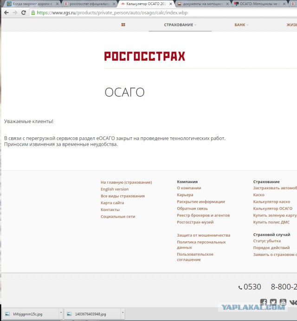Expand the СТРАХОВАНИЕ navigation dropdown
Image resolution: width=297 pixels, height=321 pixels.
pos(180,25)
